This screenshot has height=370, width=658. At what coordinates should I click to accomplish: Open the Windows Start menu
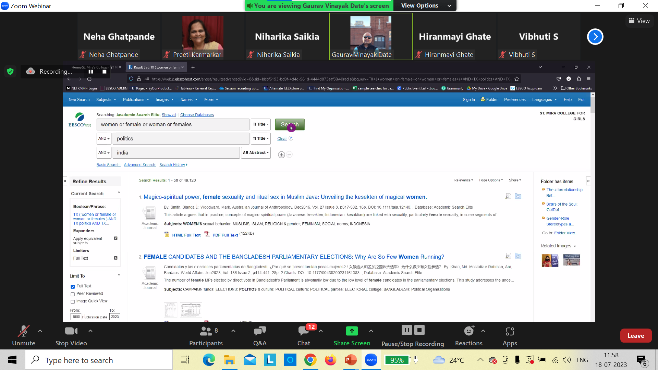12,360
